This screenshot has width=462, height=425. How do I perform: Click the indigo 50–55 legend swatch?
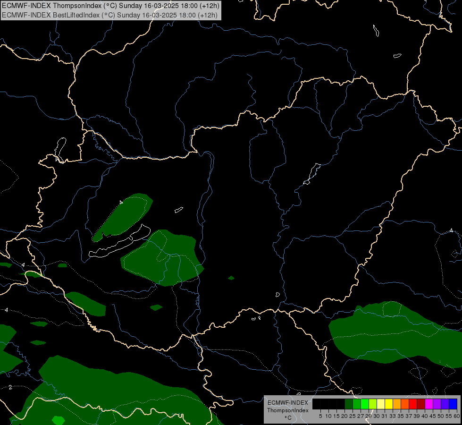pyautogui.click(x=445, y=404)
